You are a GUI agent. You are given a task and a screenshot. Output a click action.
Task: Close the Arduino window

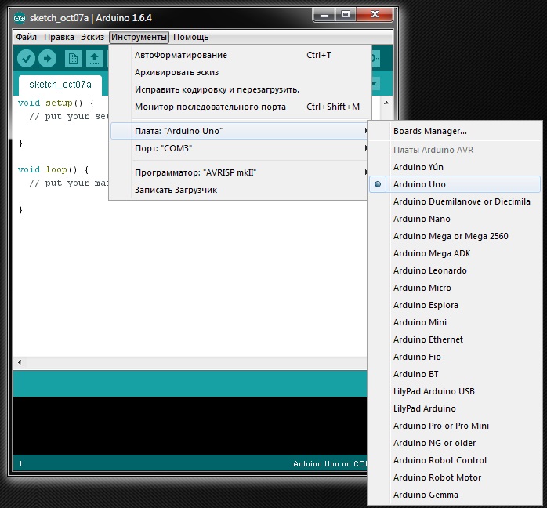tap(375, 15)
